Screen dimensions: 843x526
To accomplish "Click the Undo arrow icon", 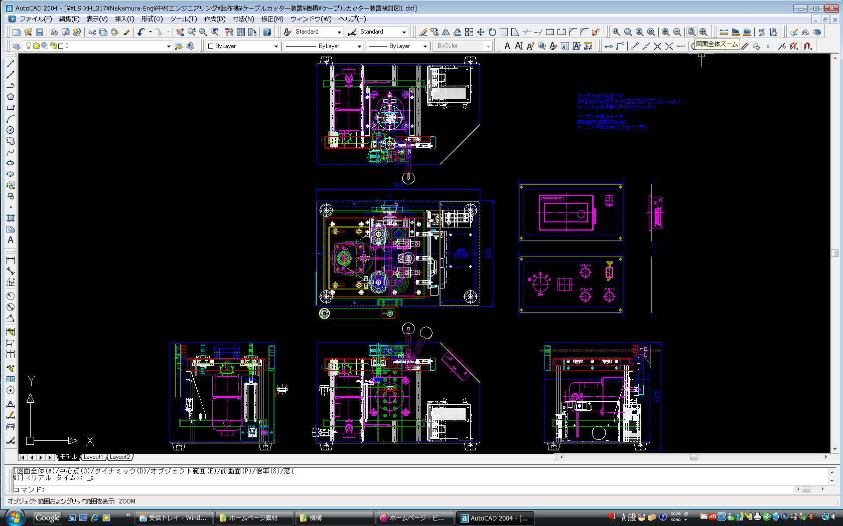I will [141, 32].
